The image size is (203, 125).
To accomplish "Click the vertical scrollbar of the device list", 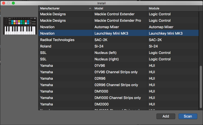I will click(201, 87).
